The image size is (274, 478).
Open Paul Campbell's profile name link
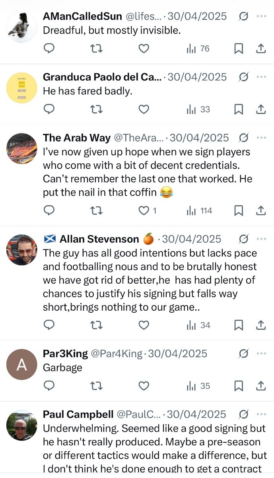(78, 415)
